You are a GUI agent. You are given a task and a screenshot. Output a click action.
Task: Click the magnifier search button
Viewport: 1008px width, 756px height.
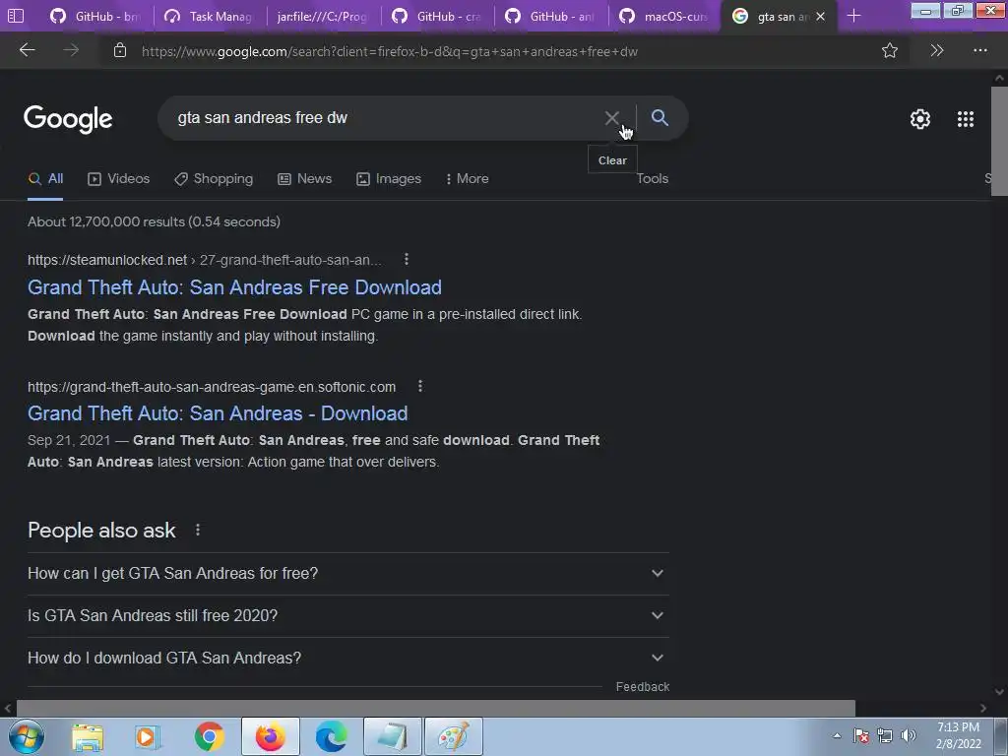point(660,118)
